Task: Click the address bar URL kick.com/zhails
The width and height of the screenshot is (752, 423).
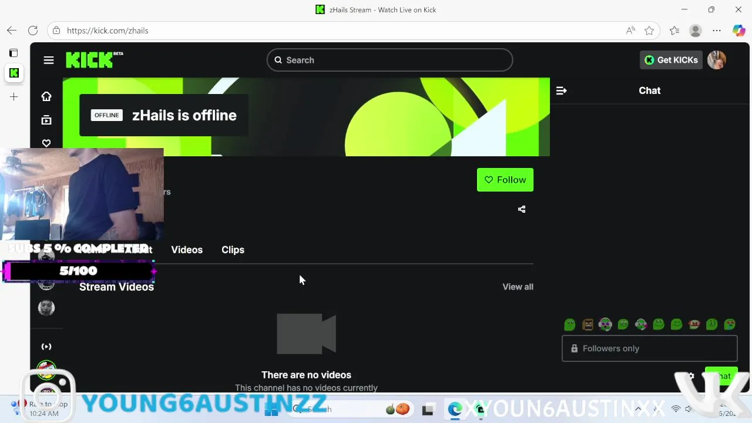Action: click(108, 31)
